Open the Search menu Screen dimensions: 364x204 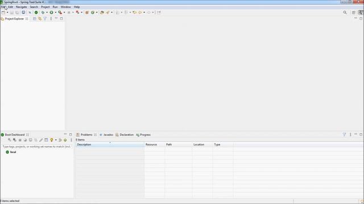[34, 7]
